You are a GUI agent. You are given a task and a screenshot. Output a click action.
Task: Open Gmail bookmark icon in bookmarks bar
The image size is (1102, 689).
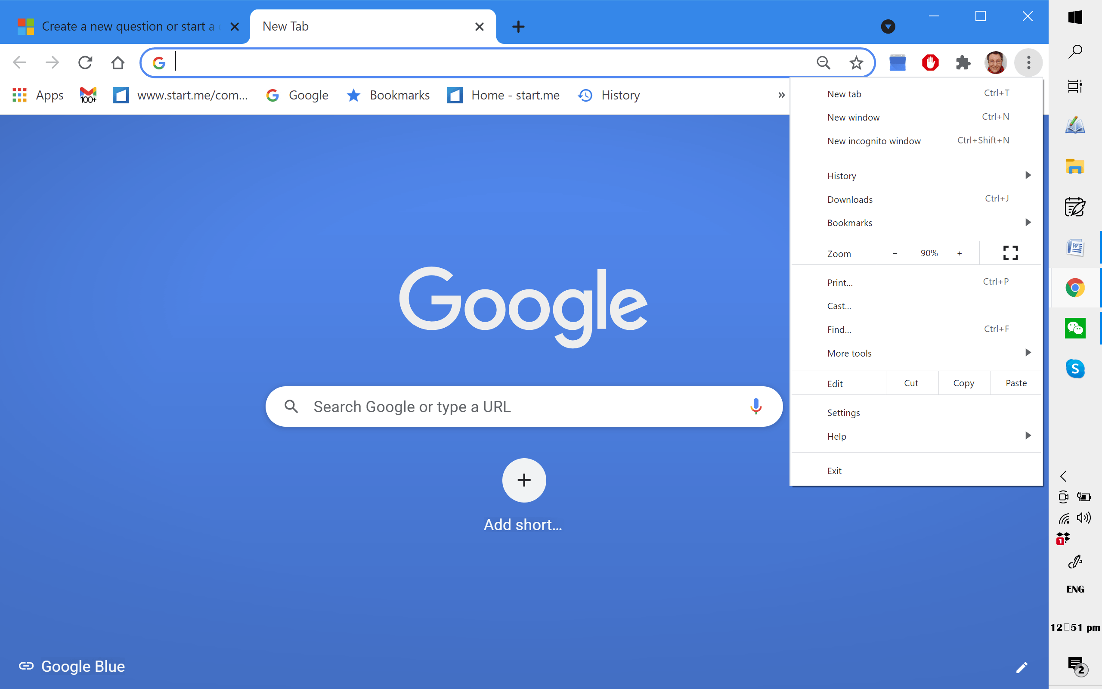pos(88,95)
